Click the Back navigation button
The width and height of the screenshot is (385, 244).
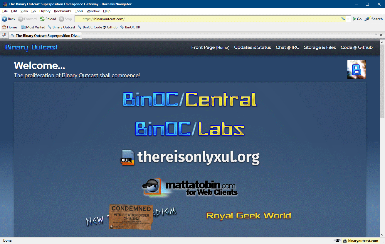(9, 19)
